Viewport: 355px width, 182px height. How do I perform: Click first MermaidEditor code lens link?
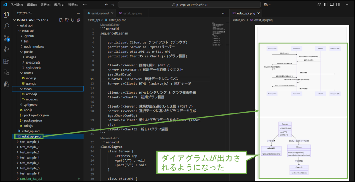click(109, 25)
